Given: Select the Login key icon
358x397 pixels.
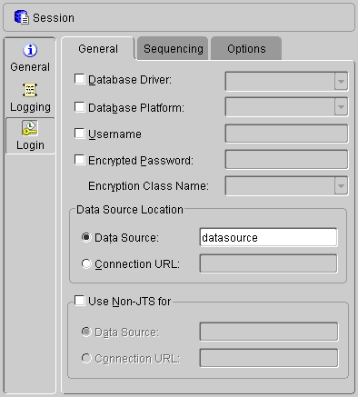Looking at the screenshot, I should coord(30,128).
